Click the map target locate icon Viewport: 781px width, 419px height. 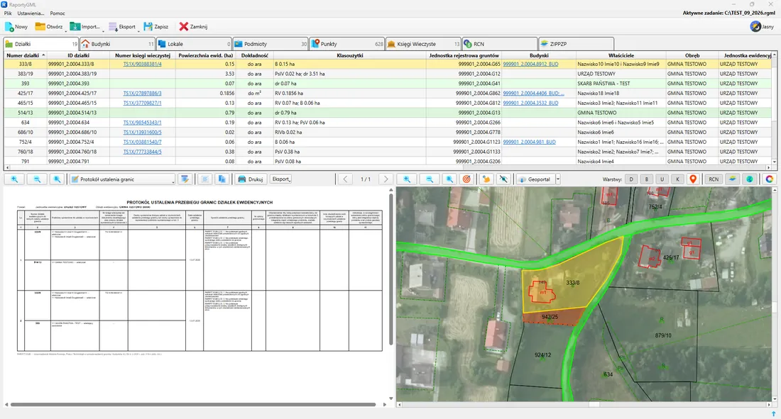tap(466, 179)
